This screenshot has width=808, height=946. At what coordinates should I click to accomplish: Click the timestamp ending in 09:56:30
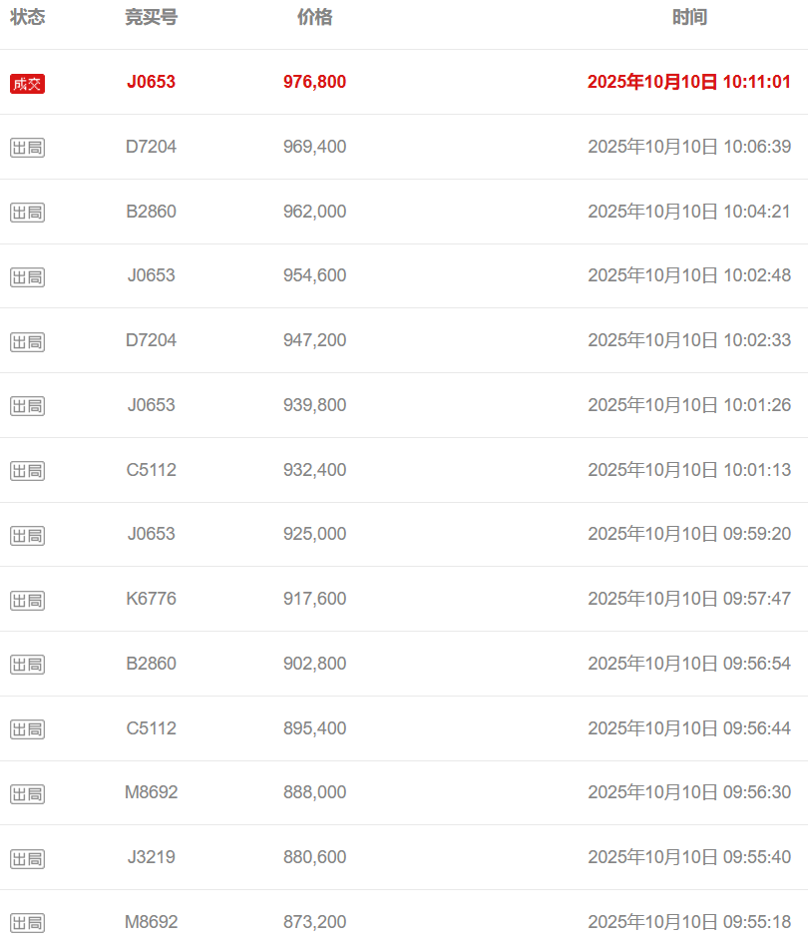[x=689, y=792]
